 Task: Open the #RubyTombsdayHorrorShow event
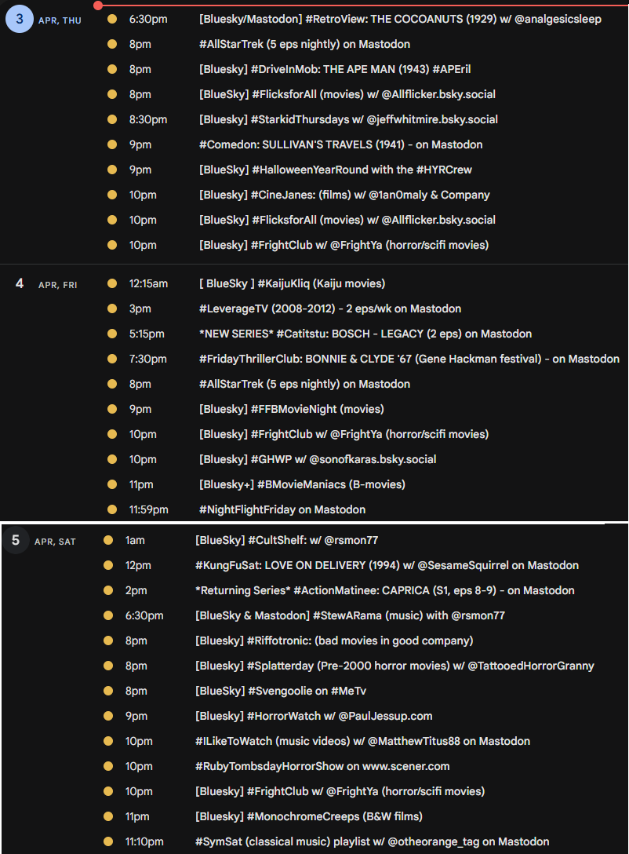point(322,765)
